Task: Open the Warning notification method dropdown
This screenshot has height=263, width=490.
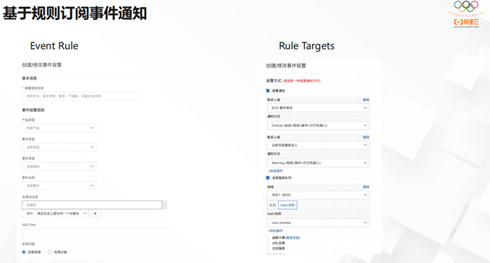Action: pos(318,163)
